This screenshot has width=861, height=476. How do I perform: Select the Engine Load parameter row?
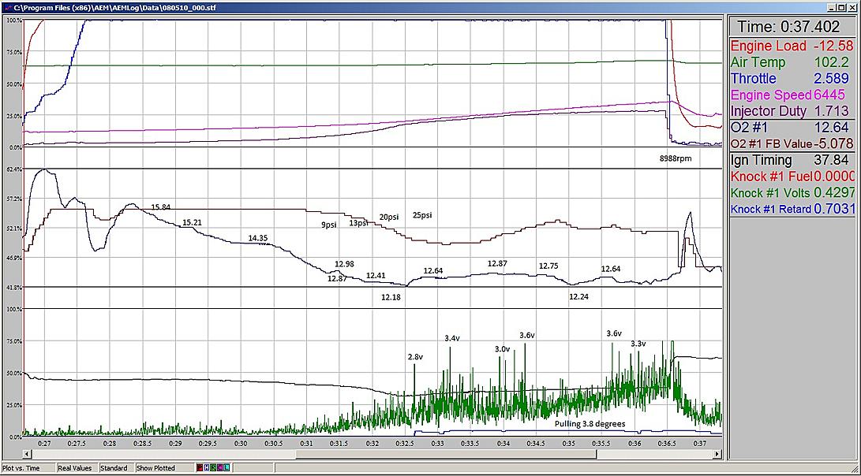(792, 46)
